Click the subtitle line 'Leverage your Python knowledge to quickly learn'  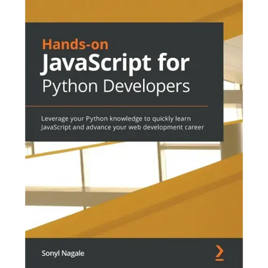116,119
